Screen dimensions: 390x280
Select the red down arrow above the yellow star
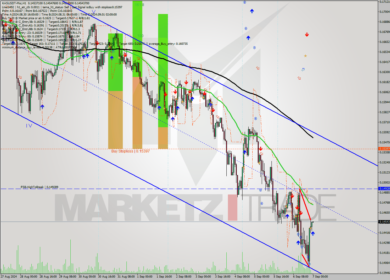point(307,35)
